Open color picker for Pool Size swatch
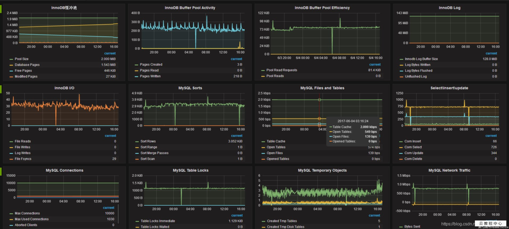This screenshot has width=509, height=229. pos(11,59)
